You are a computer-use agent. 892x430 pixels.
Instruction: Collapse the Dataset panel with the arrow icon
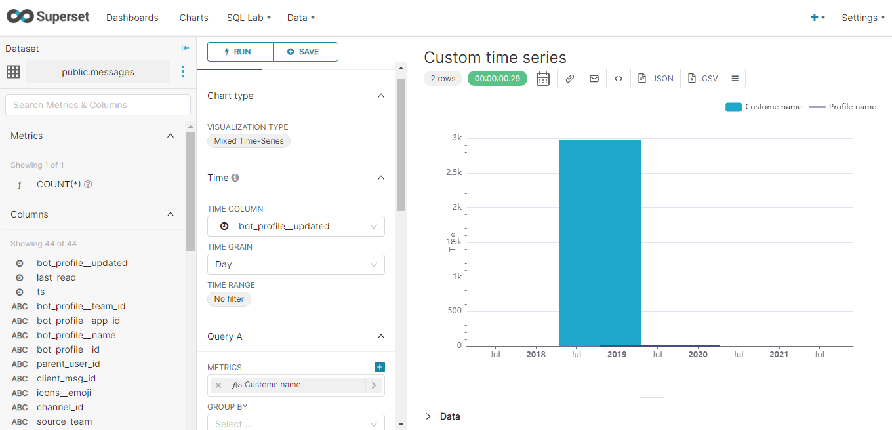pyautogui.click(x=184, y=47)
